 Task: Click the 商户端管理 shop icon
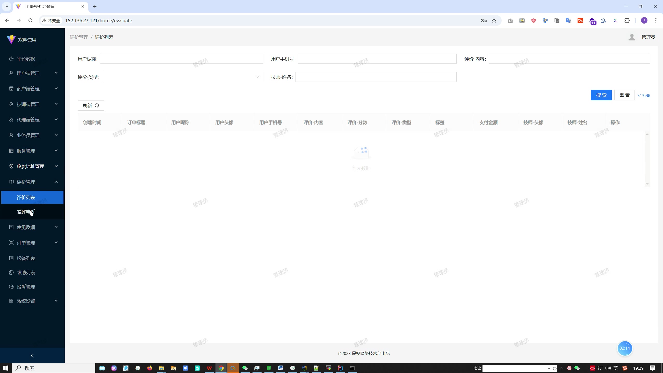coord(11,89)
